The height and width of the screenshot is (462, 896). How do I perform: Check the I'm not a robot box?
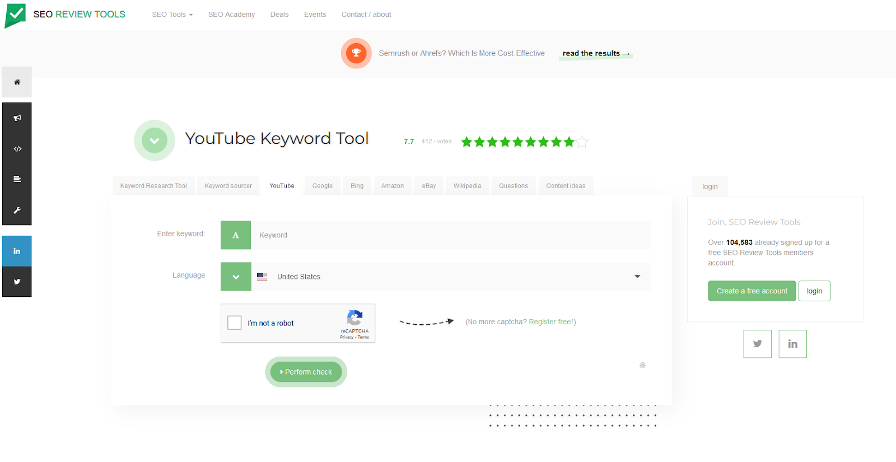pyautogui.click(x=235, y=323)
